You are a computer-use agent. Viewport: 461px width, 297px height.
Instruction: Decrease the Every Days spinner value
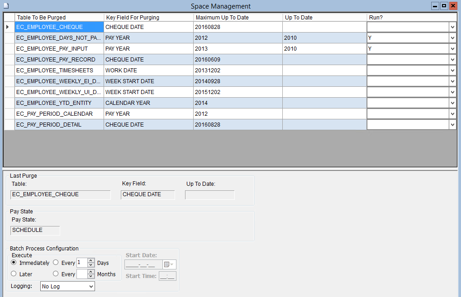point(91,265)
